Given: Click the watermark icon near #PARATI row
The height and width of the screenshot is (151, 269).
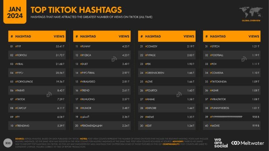Looking at the screenshot, I should click(x=49, y=95).
